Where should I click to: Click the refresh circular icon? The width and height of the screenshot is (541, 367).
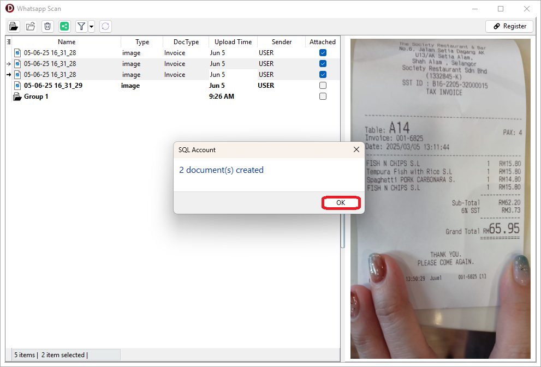click(105, 26)
